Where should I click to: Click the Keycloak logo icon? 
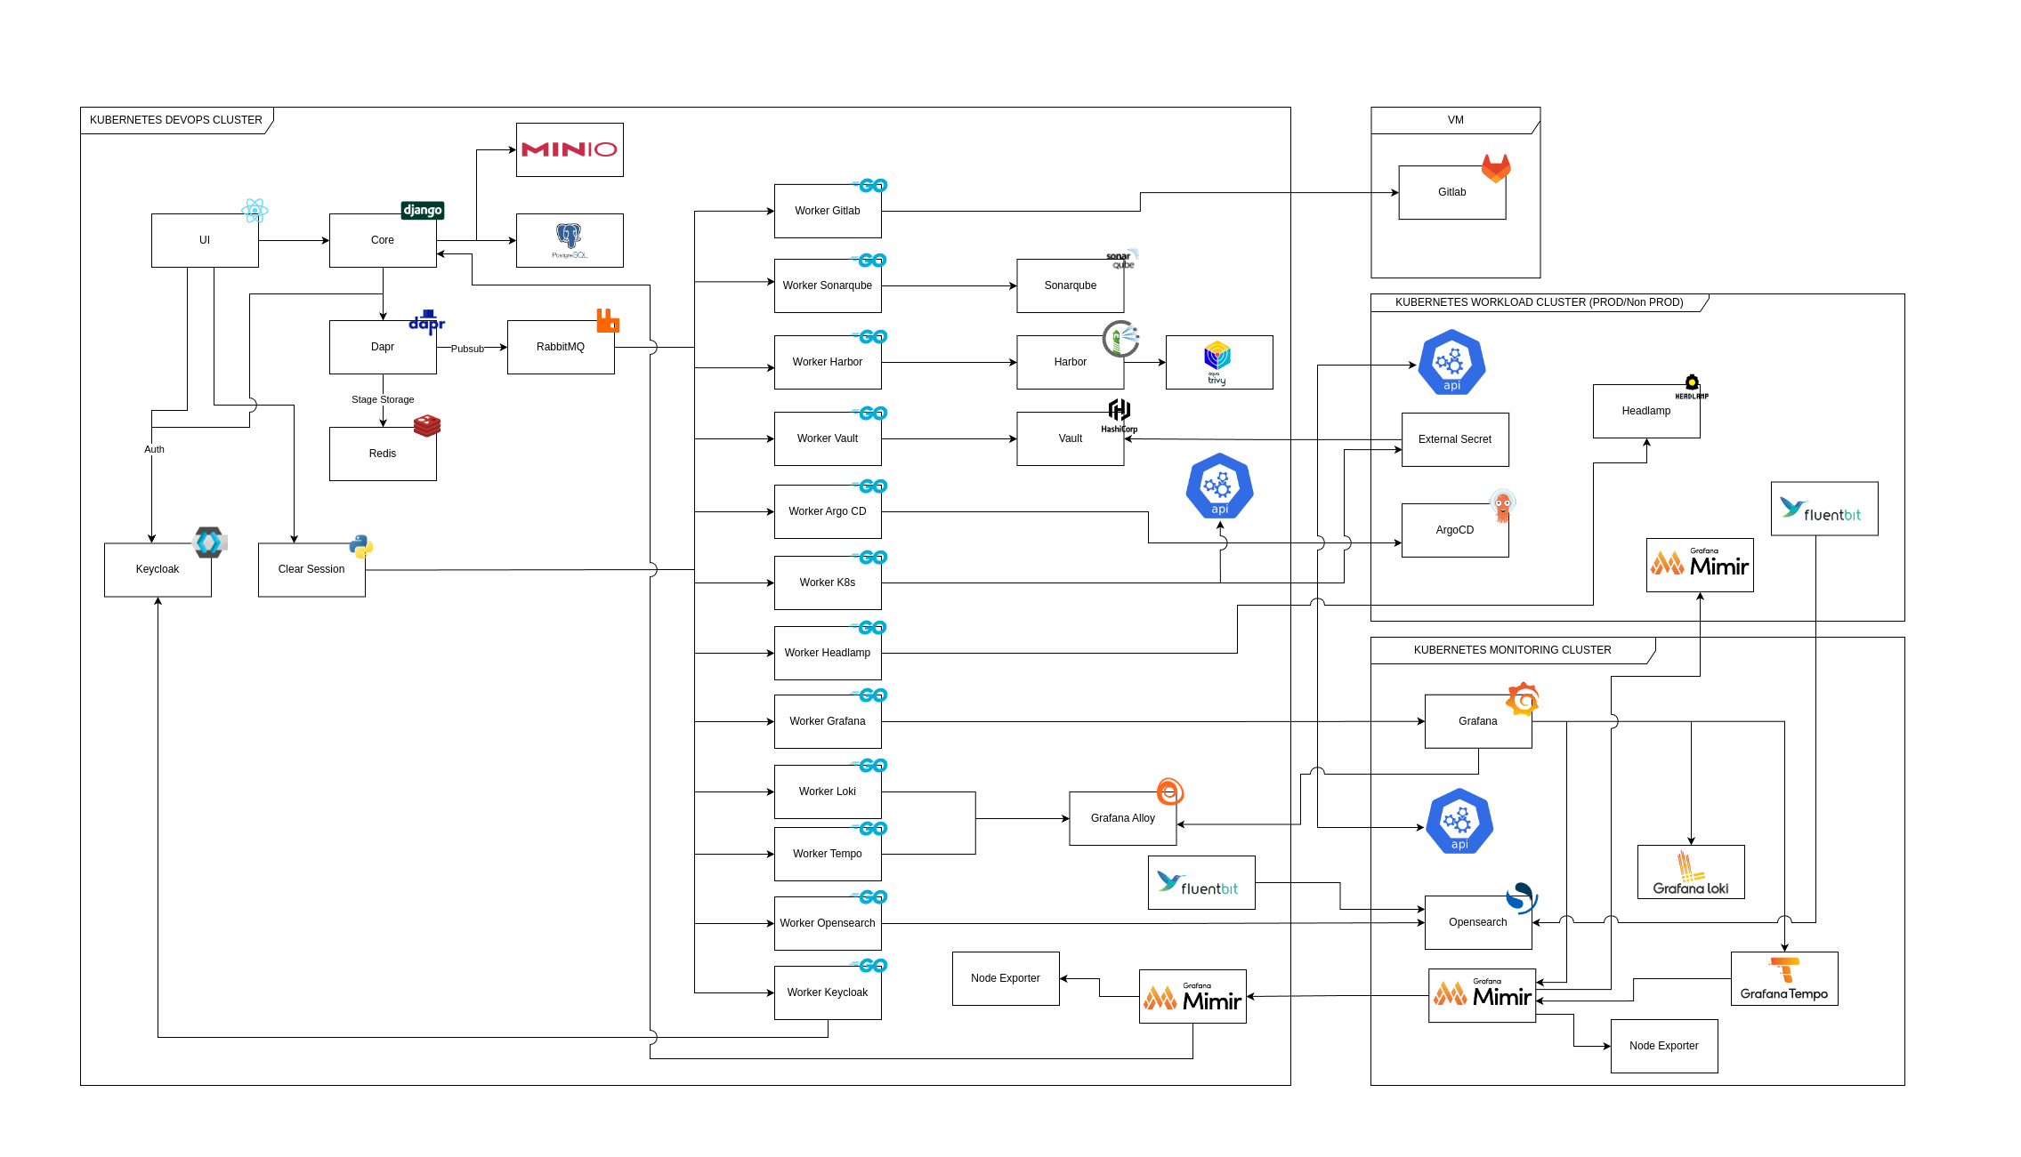click(209, 542)
